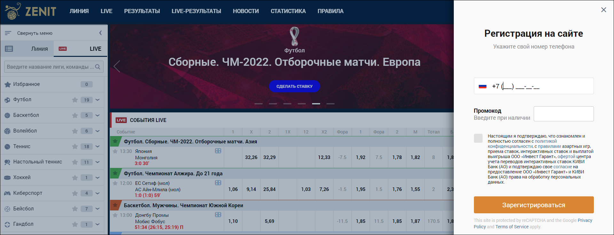The height and width of the screenshot is (235, 614).
Task: Click the Zenit logo icon
Action: 13,11
